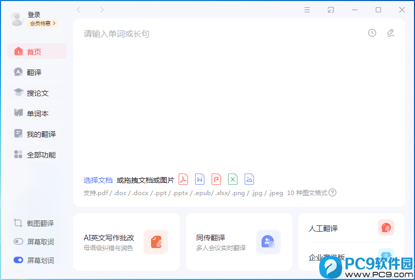
Task: Expand the 会员特惠 member offer
Action: 43,23
